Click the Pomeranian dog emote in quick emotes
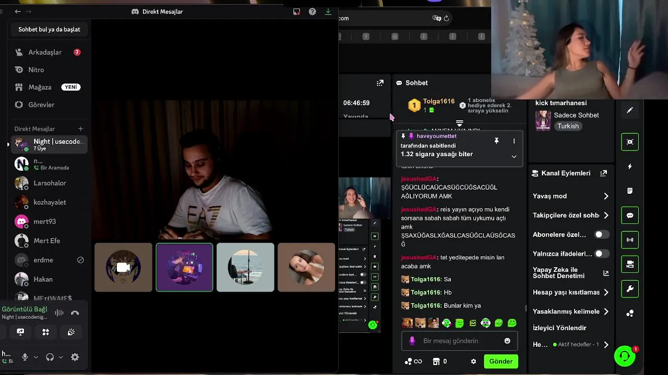 click(x=420, y=323)
